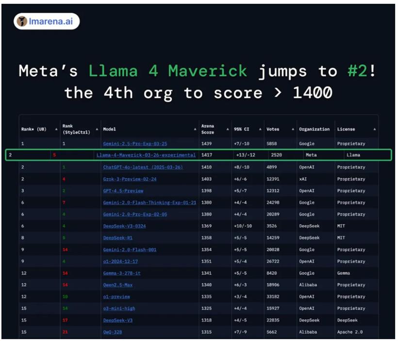398x341 pixels.
Task: Open the Gemma-3-27B-it model link
Action: (x=122, y=273)
